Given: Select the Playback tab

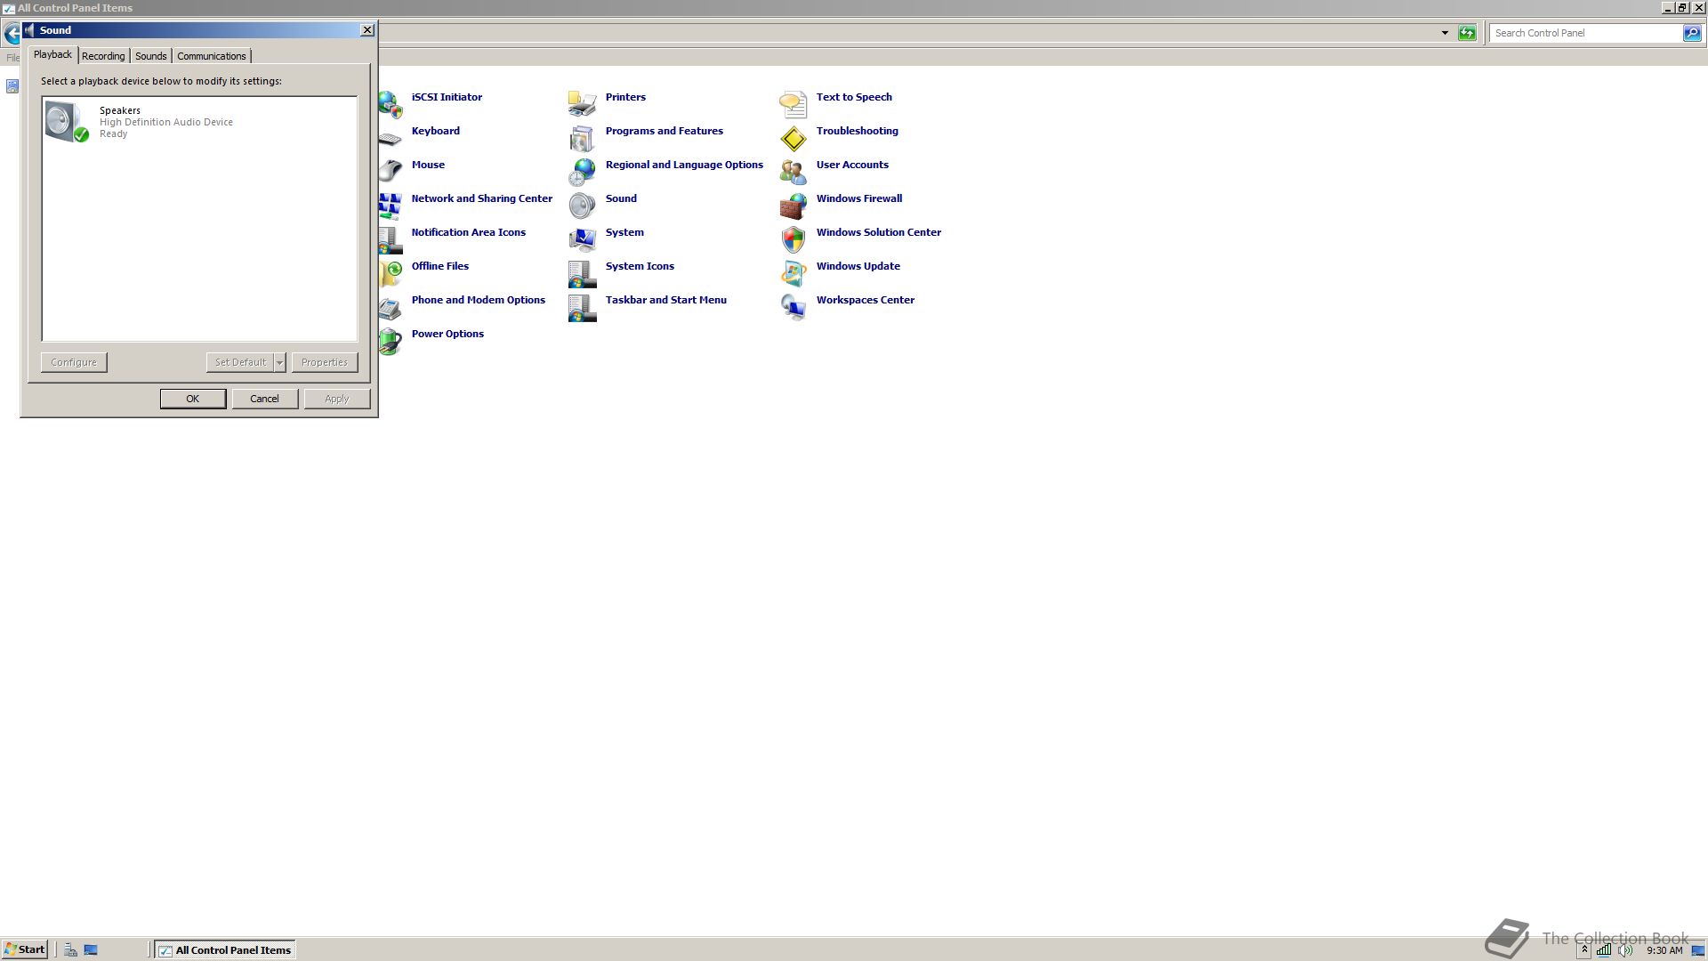Looking at the screenshot, I should pyautogui.click(x=52, y=54).
